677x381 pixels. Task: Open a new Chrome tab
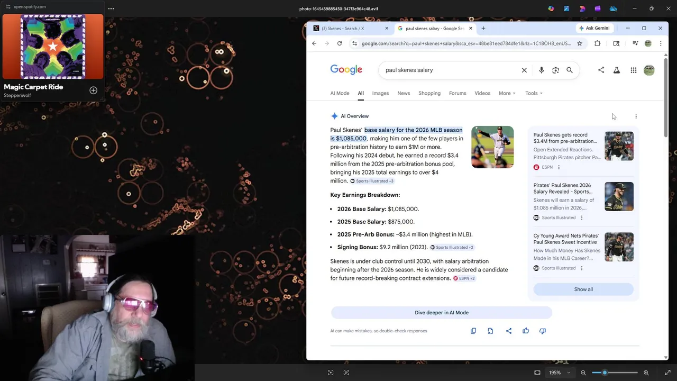pyautogui.click(x=483, y=28)
